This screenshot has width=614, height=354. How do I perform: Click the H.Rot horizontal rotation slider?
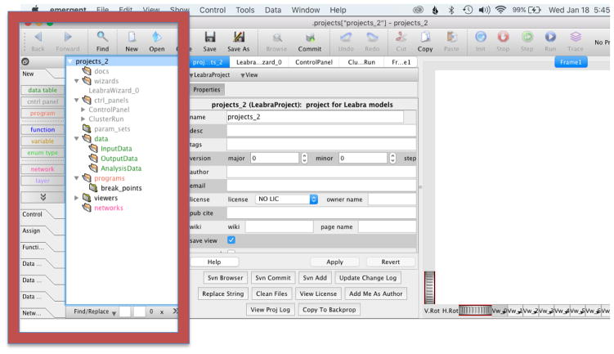[x=474, y=311]
